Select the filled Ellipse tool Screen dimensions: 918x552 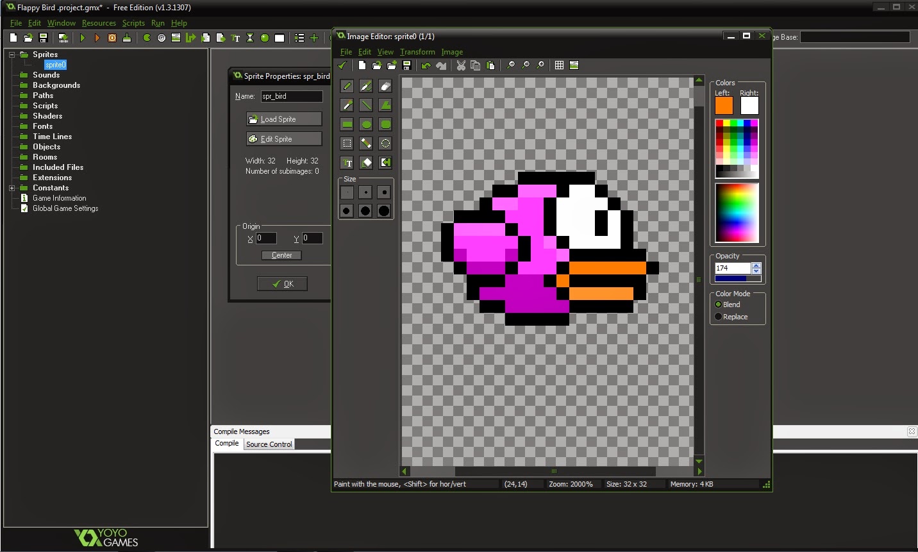tap(366, 124)
